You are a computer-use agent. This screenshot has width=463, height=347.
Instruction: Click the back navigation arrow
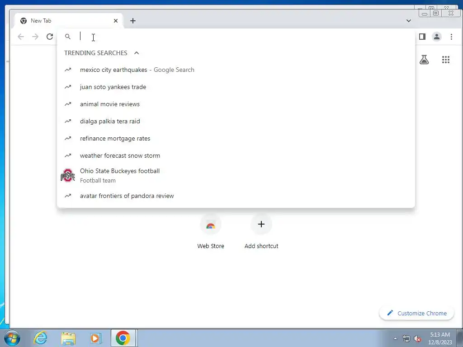(x=21, y=37)
